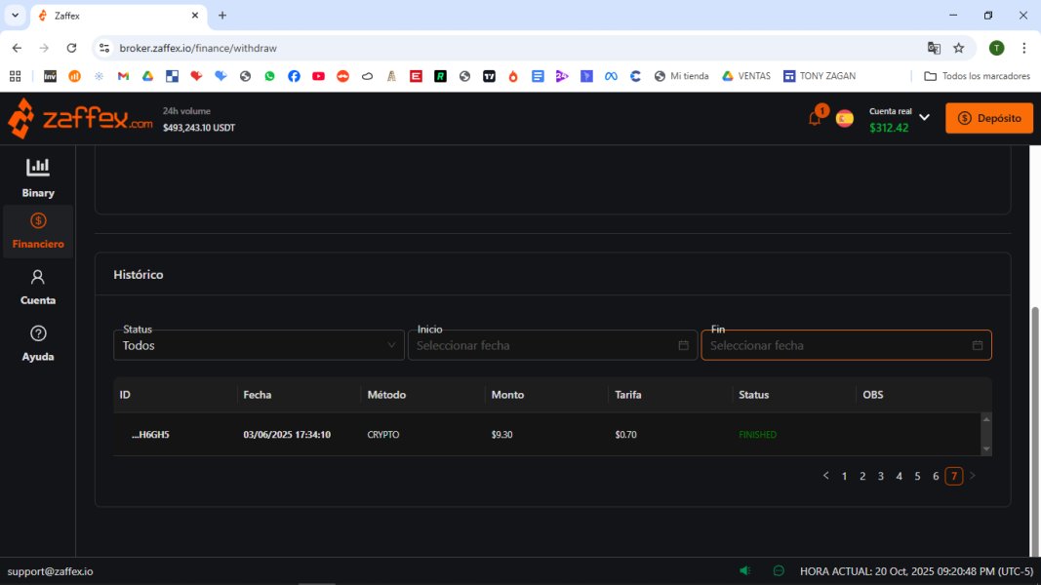Image resolution: width=1041 pixels, height=585 pixels.
Task: Click the Depósito button
Action: (988, 118)
